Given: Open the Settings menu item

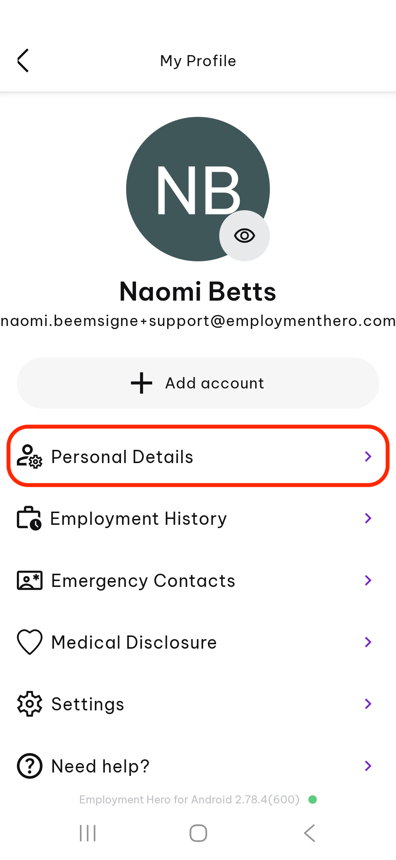Looking at the screenshot, I should pos(198,704).
